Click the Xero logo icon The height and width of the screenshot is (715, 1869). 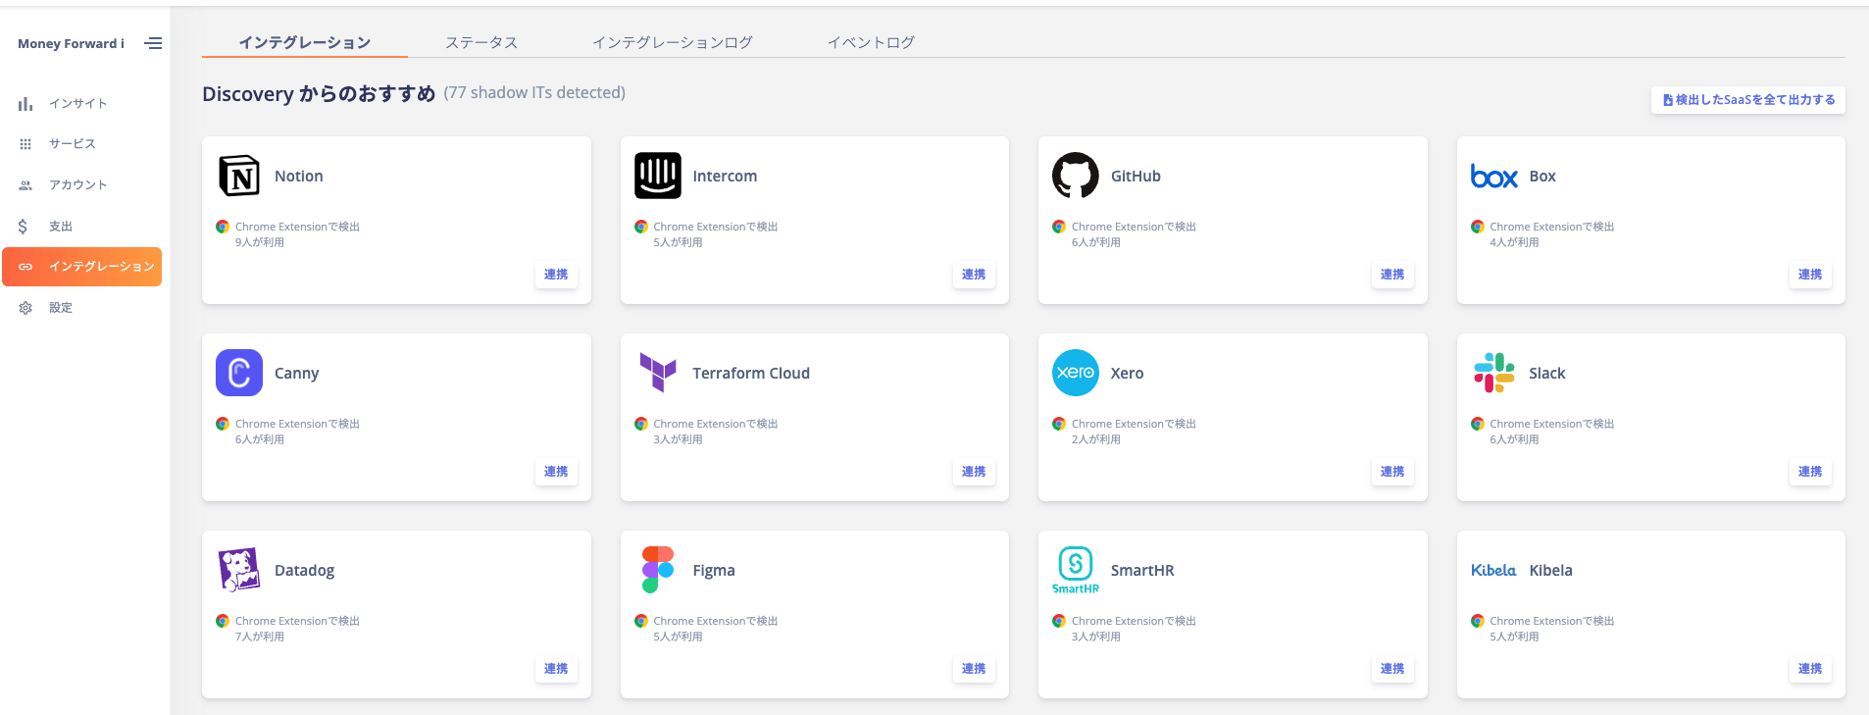click(x=1076, y=373)
